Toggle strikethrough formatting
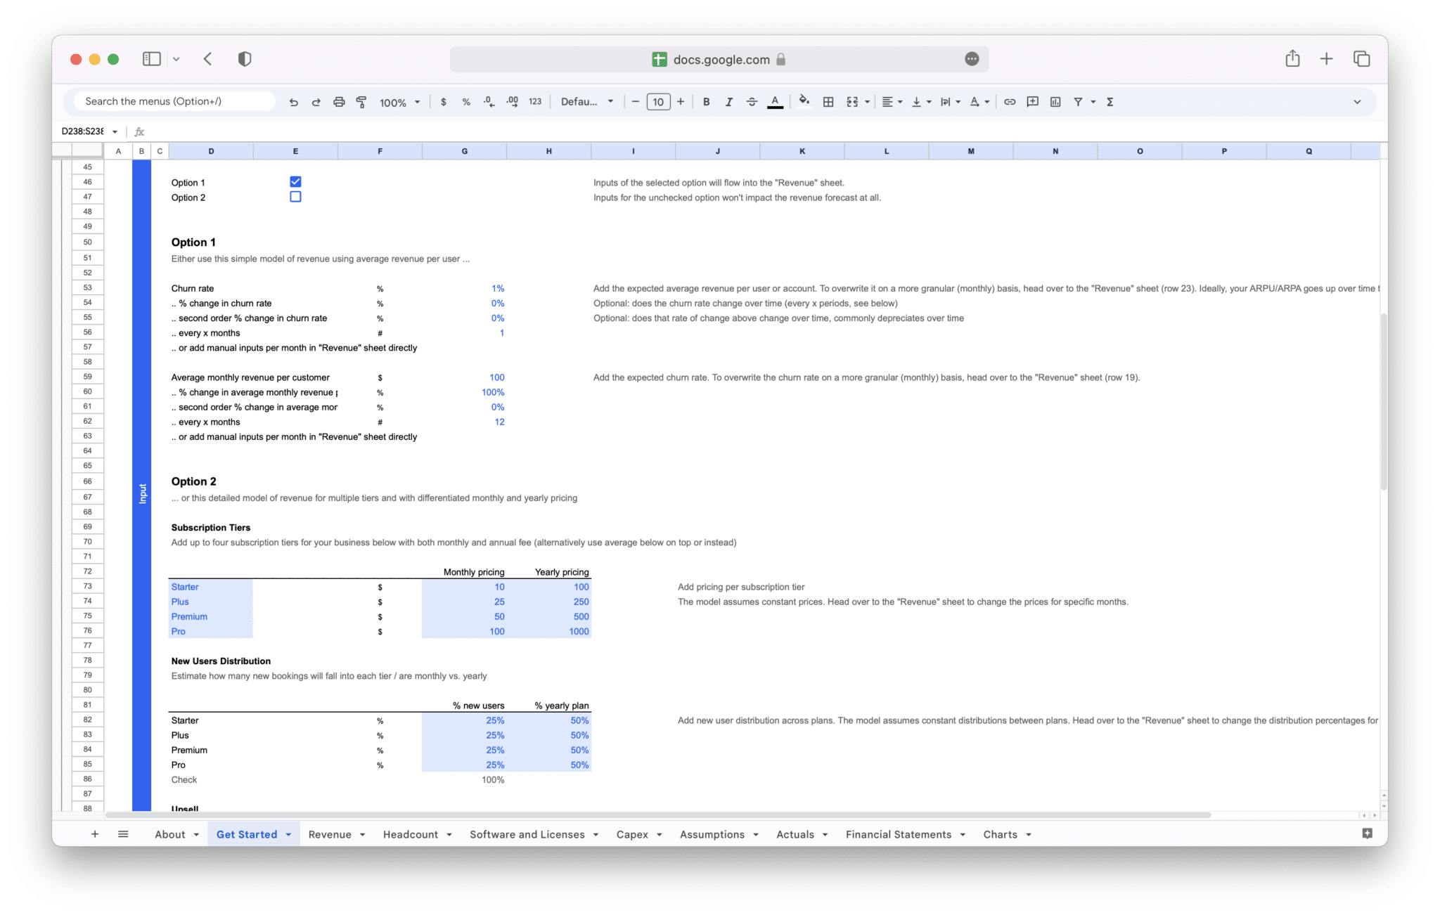1440x915 pixels. [752, 101]
